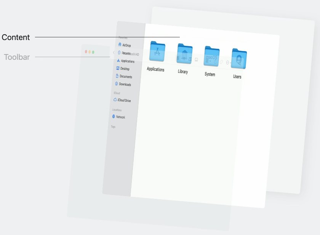Viewport: 320px width, 235px height.
Task: Select Desktop in the sidebar
Action: (x=123, y=69)
